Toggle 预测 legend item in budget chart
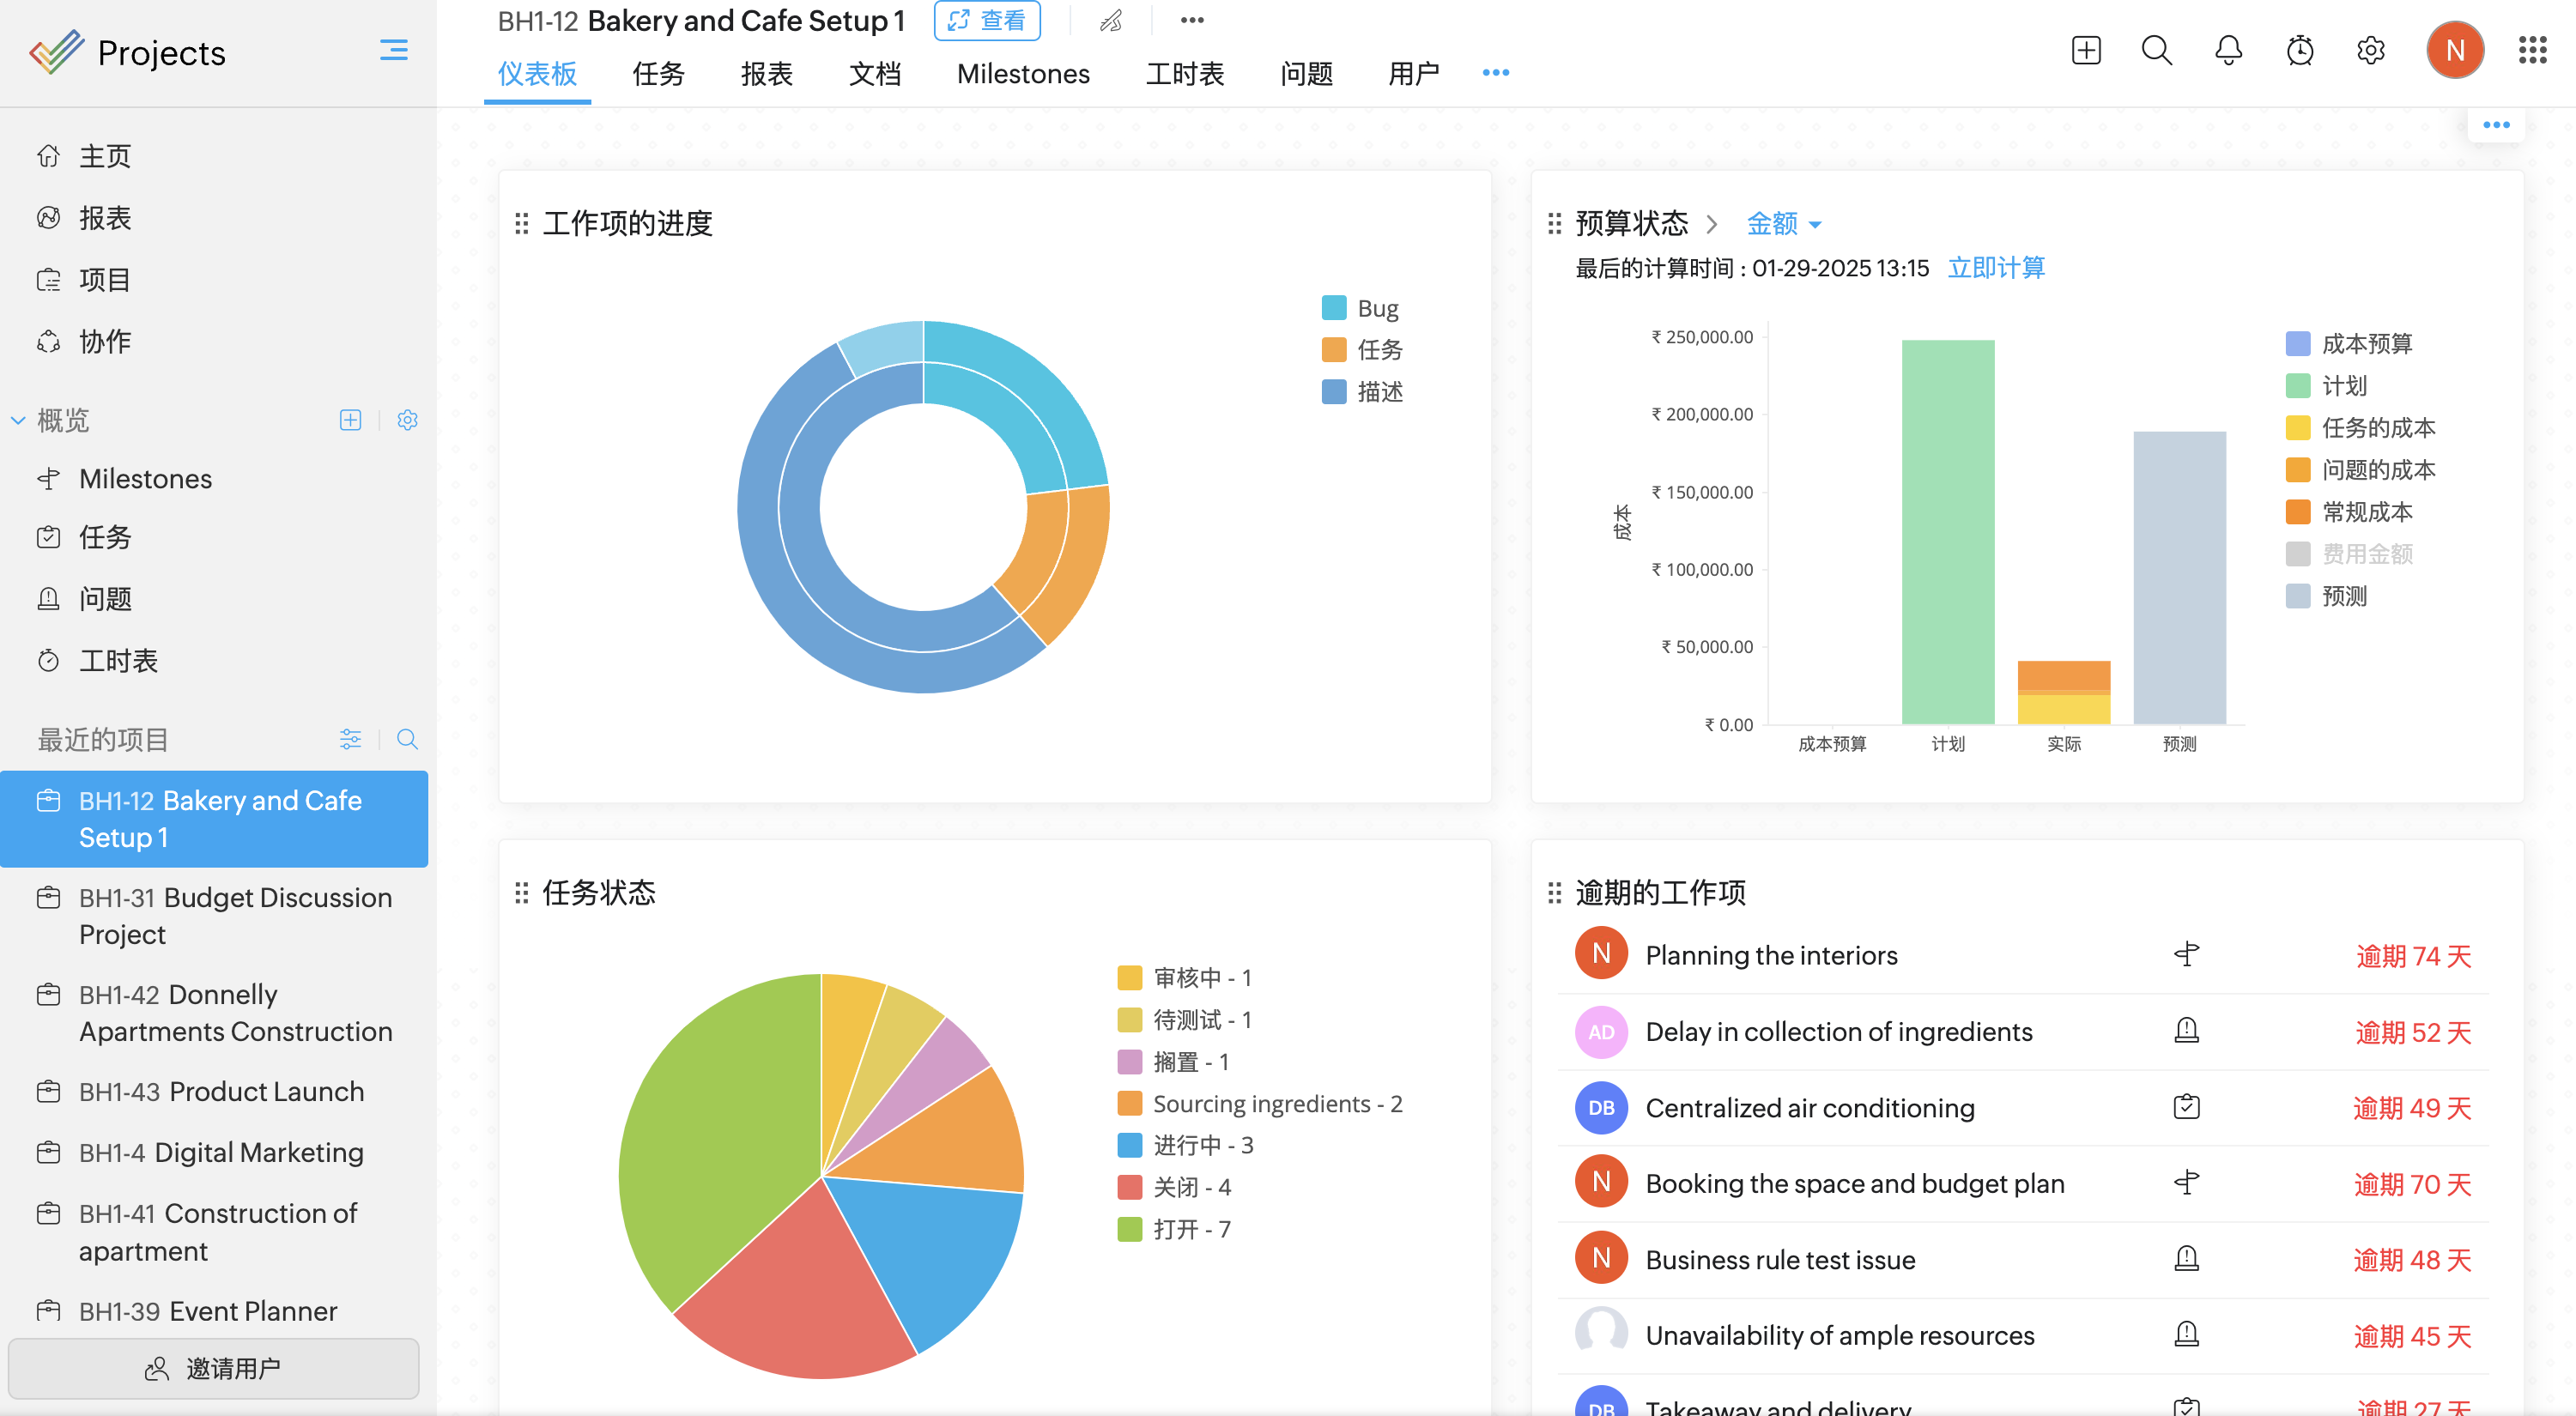 [x=2343, y=596]
